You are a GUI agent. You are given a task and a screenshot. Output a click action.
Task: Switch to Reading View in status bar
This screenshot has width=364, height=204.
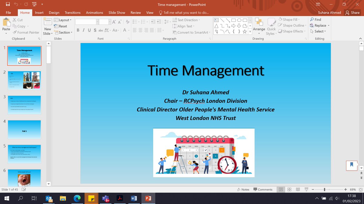coord(298,189)
